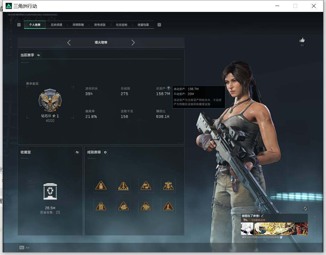Select third achievement badge in the top row

coord(146,186)
